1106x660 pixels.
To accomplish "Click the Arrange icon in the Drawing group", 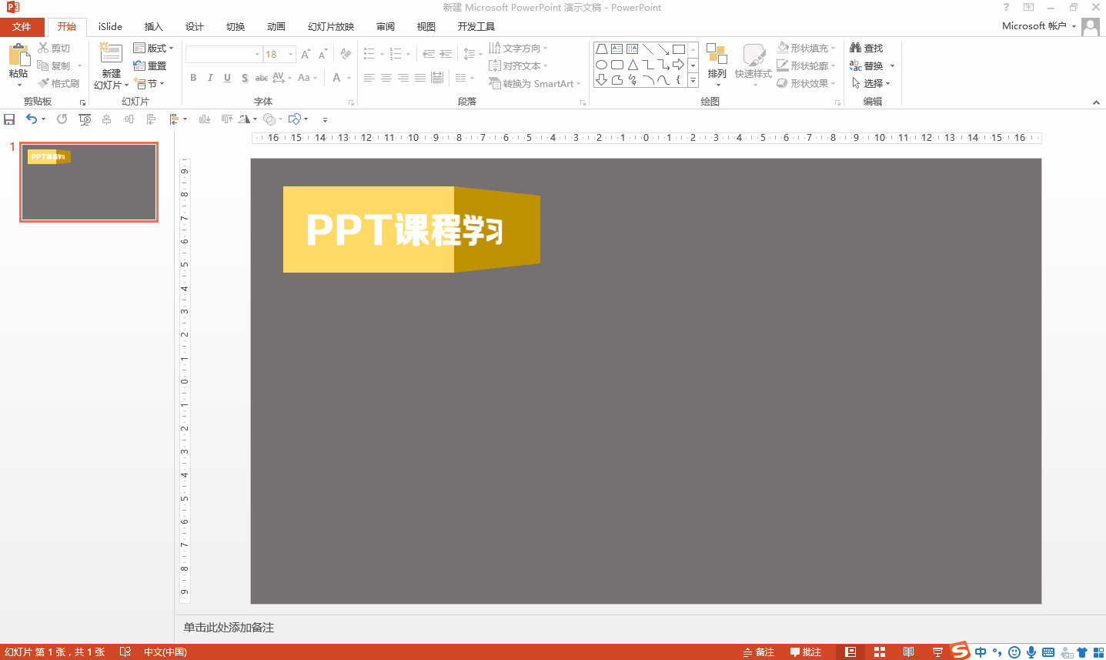I will point(717,62).
